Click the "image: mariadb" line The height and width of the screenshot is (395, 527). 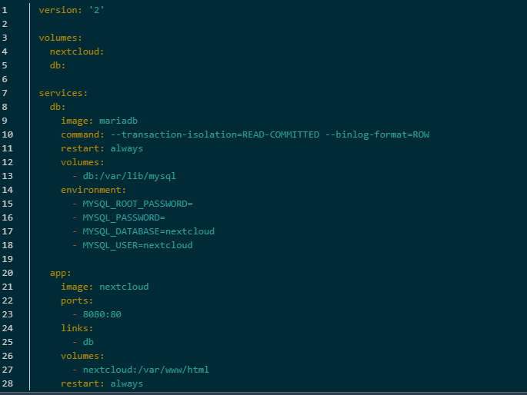point(99,121)
